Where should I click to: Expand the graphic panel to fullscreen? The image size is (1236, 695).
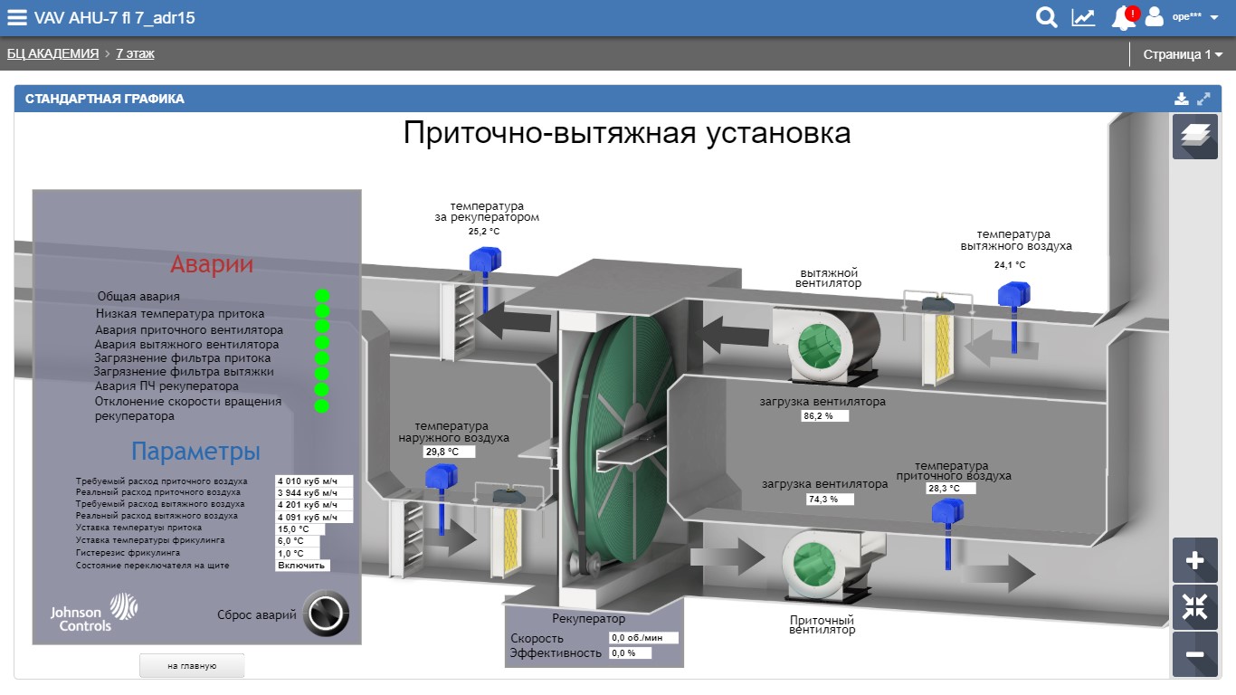pos(1203,99)
